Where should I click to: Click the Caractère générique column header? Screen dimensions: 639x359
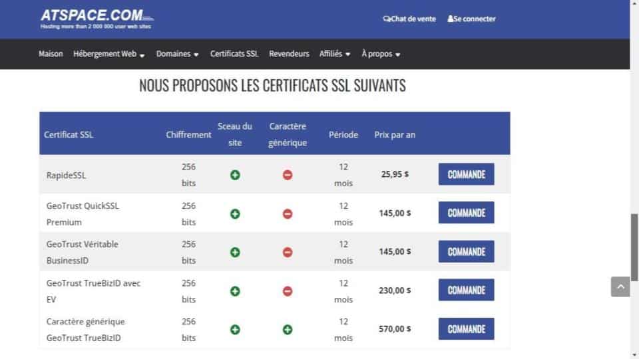(x=288, y=134)
